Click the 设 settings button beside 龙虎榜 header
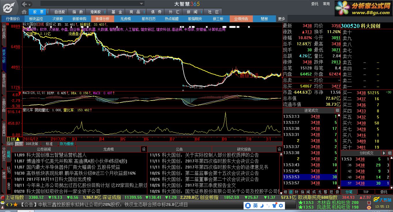 144,149
